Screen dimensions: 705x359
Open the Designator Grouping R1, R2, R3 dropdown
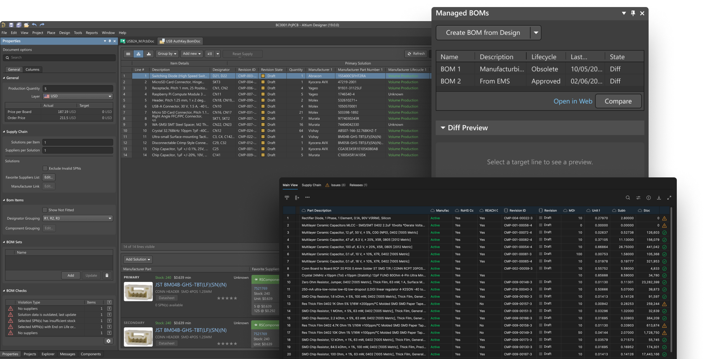[78, 218]
